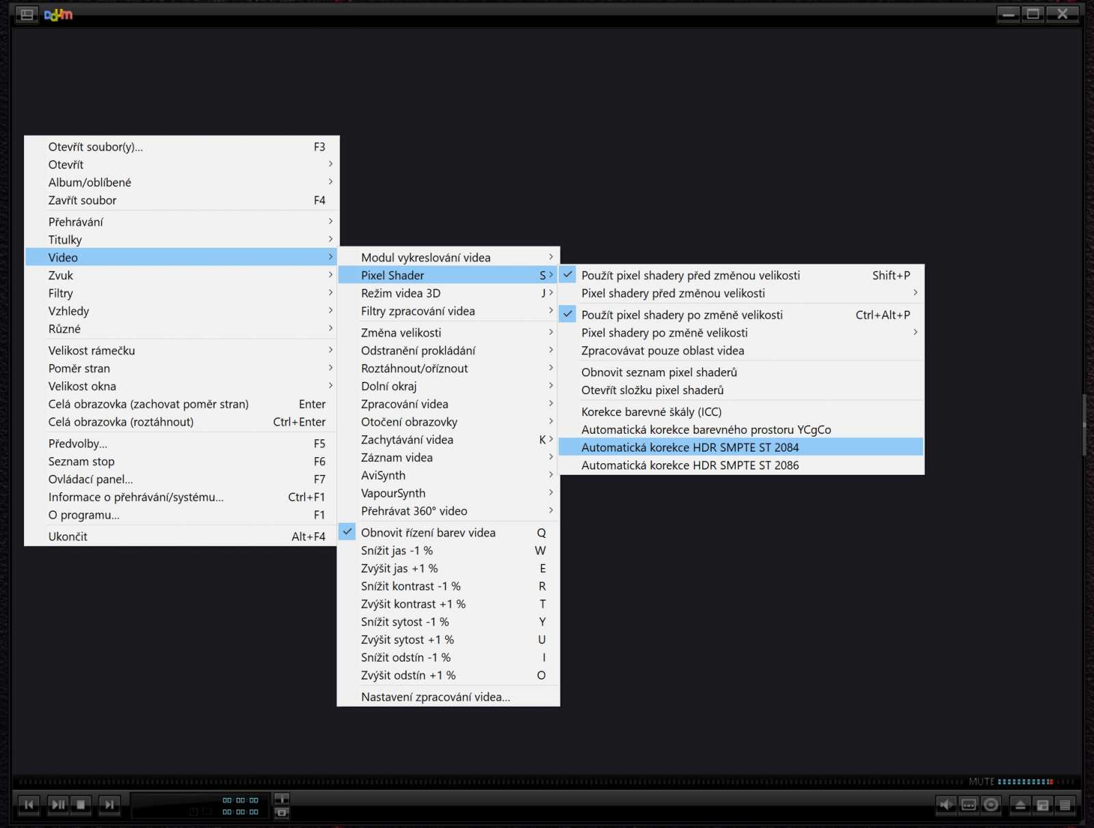Open 'Ovládací panel...' menu item

181,479
